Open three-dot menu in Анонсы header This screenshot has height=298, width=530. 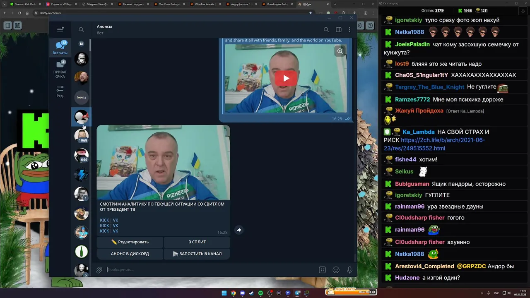click(350, 29)
